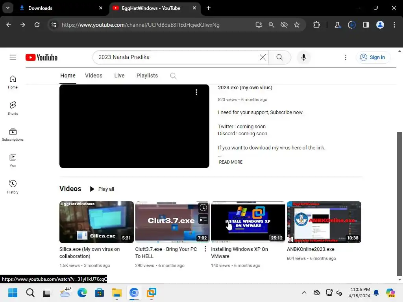Open Silica.exe (My own virus on collaboration) title
The width and height of the screenshot is (403, 302).
click(x=89, y=253)
